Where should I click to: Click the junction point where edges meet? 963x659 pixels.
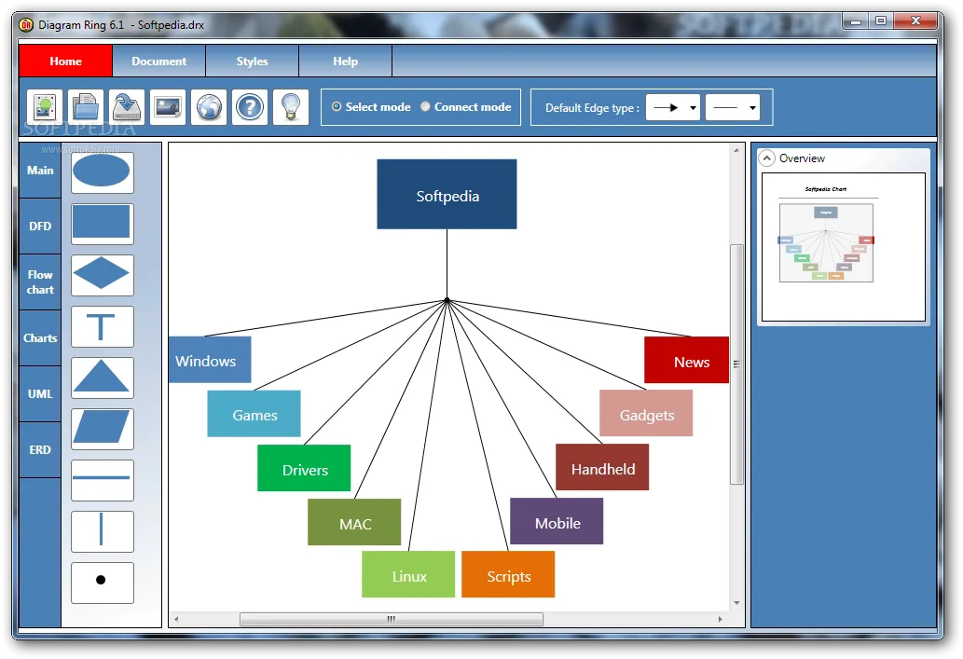447,300
